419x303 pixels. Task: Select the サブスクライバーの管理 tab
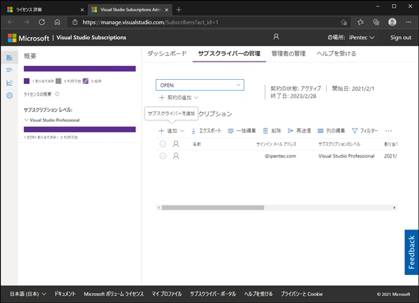click(229, 54)
